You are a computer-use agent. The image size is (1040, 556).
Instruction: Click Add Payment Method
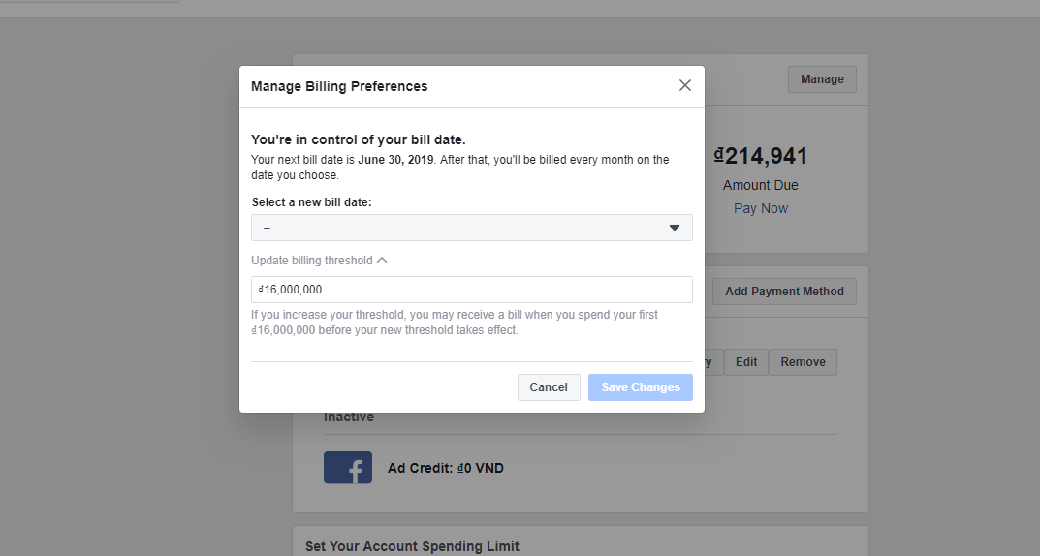click(784, 291)
